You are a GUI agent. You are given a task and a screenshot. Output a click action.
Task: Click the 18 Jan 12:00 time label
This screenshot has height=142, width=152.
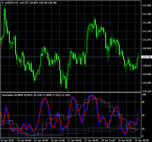pyautogui.click(x=108, y=140)
